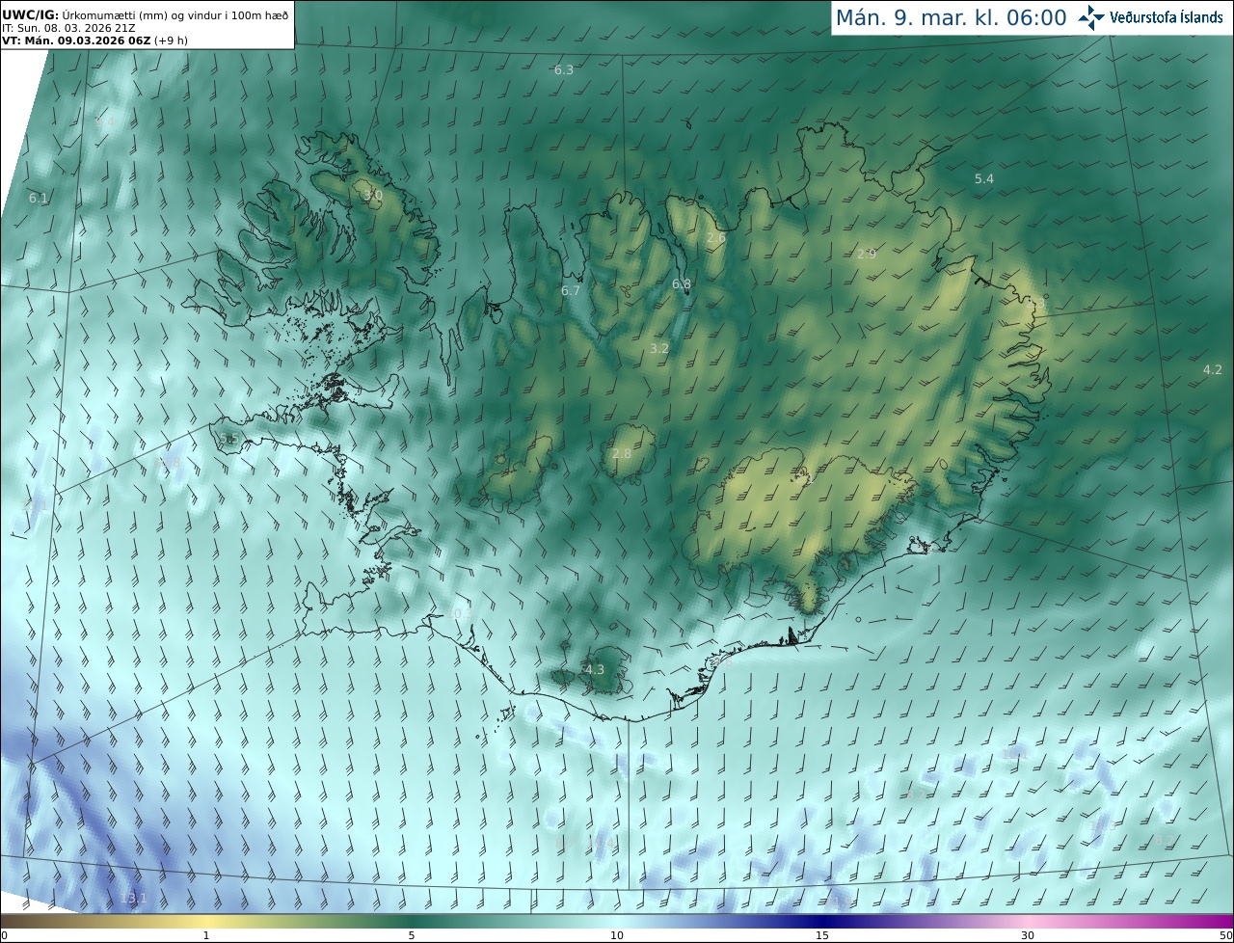Click the colorbar tick label 5

pos(412,935)
